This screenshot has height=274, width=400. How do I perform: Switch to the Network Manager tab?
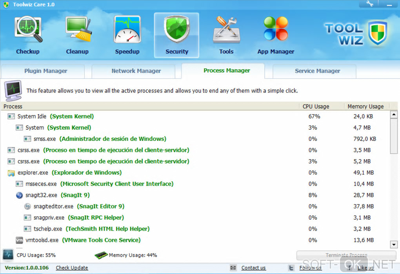pos(133,71)
